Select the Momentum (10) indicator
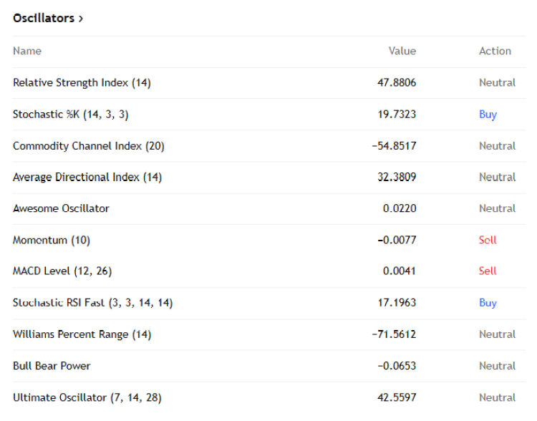The width and height of the screenshot is (537, 421). tap(52, 240)
